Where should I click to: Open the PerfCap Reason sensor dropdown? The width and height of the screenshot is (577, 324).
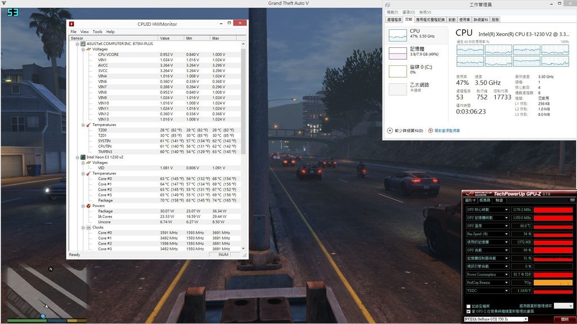507,282
